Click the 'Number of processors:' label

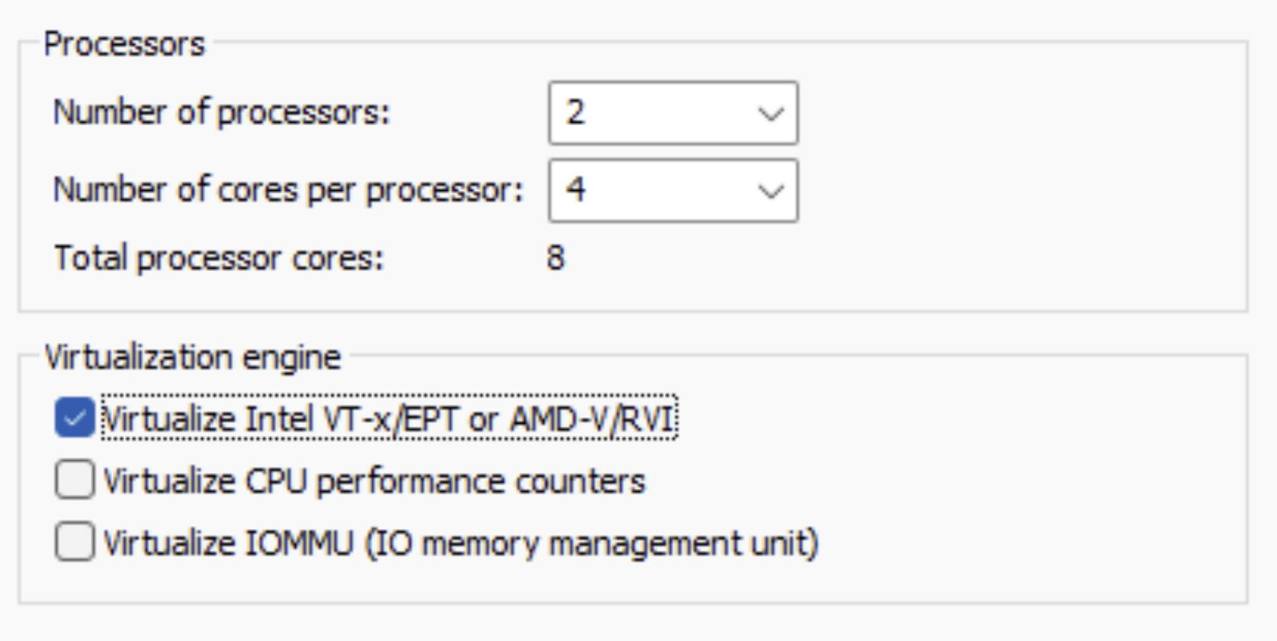(x=222, y=113)
